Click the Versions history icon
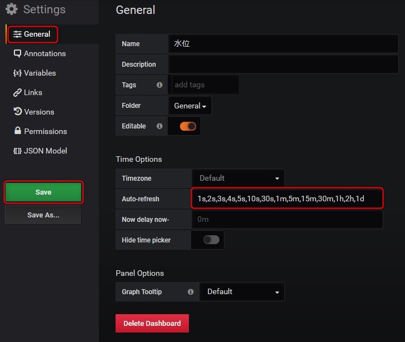 (x=18, y=112)
